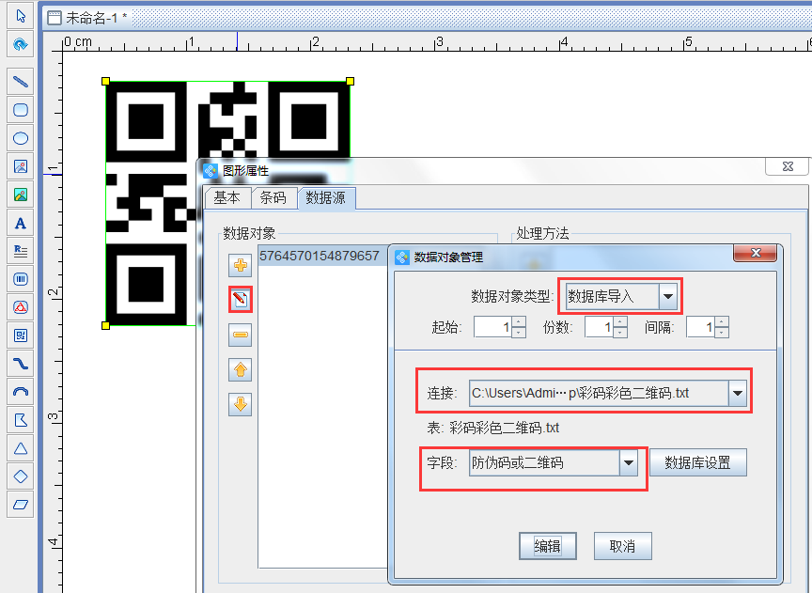
Task: Choose the rounded rectangle tool
Action: tap(21, 109)
